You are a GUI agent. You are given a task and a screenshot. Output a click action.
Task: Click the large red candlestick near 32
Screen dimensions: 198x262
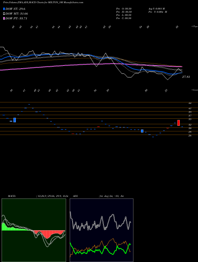[179, 123]
